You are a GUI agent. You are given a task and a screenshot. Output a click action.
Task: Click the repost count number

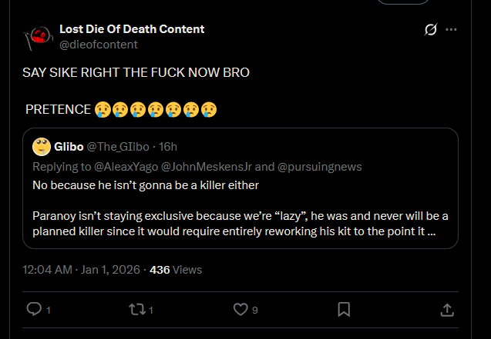point(151,310)
